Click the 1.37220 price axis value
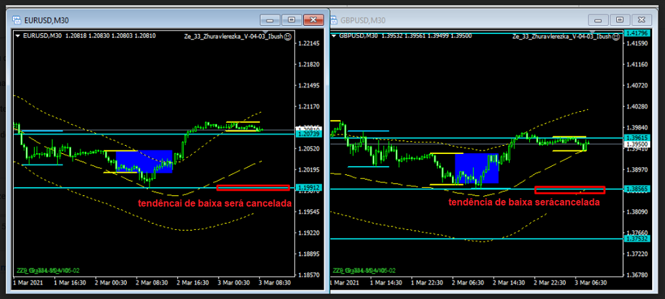The height and width of the screenshot is (299, 665). point(638,254)
